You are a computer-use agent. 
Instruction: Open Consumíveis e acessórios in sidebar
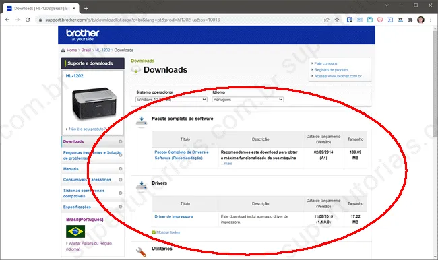[87, 180]
